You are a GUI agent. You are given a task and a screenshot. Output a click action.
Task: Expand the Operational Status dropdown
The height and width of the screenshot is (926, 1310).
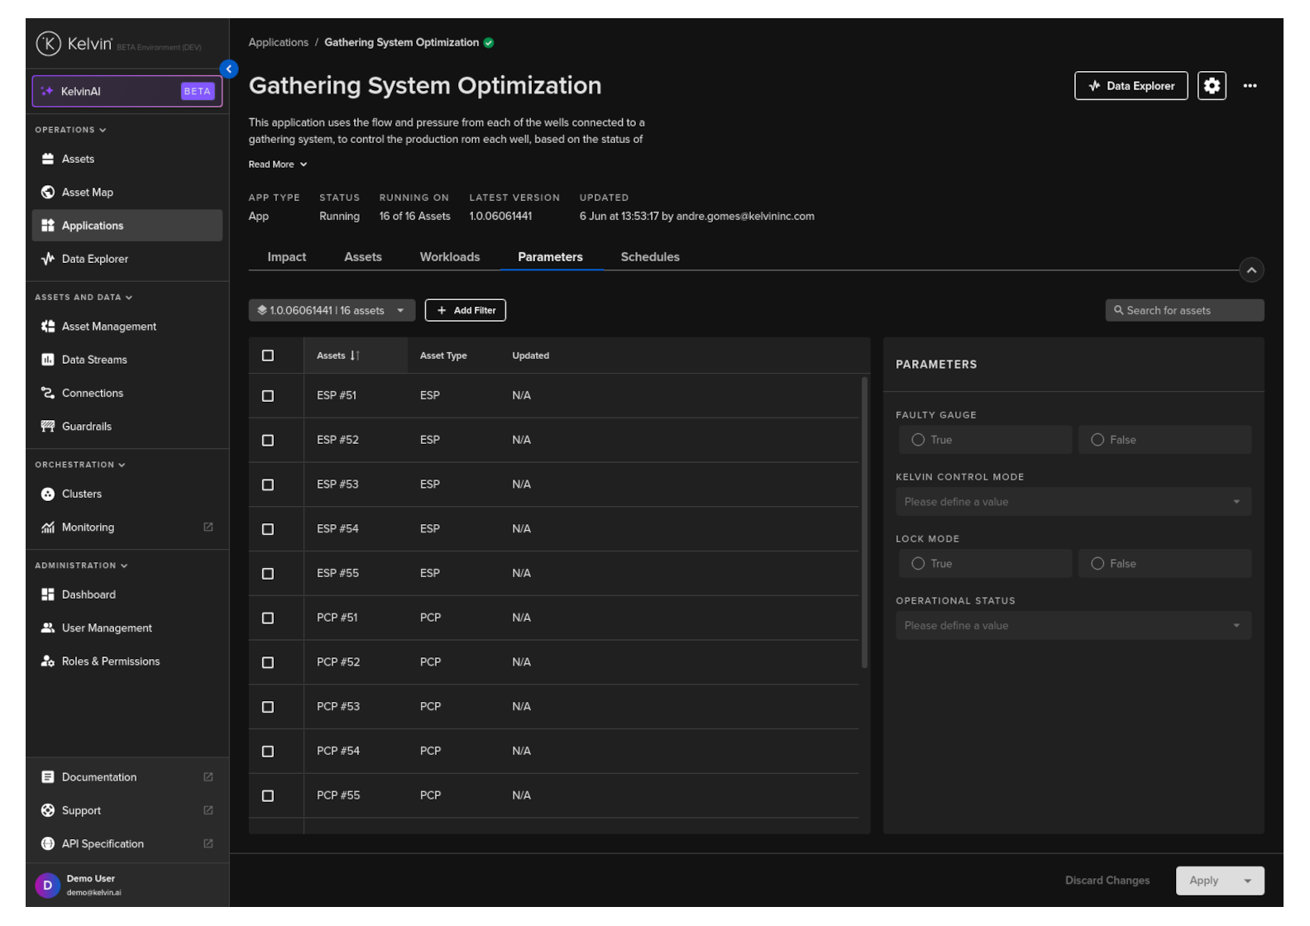1073,626
